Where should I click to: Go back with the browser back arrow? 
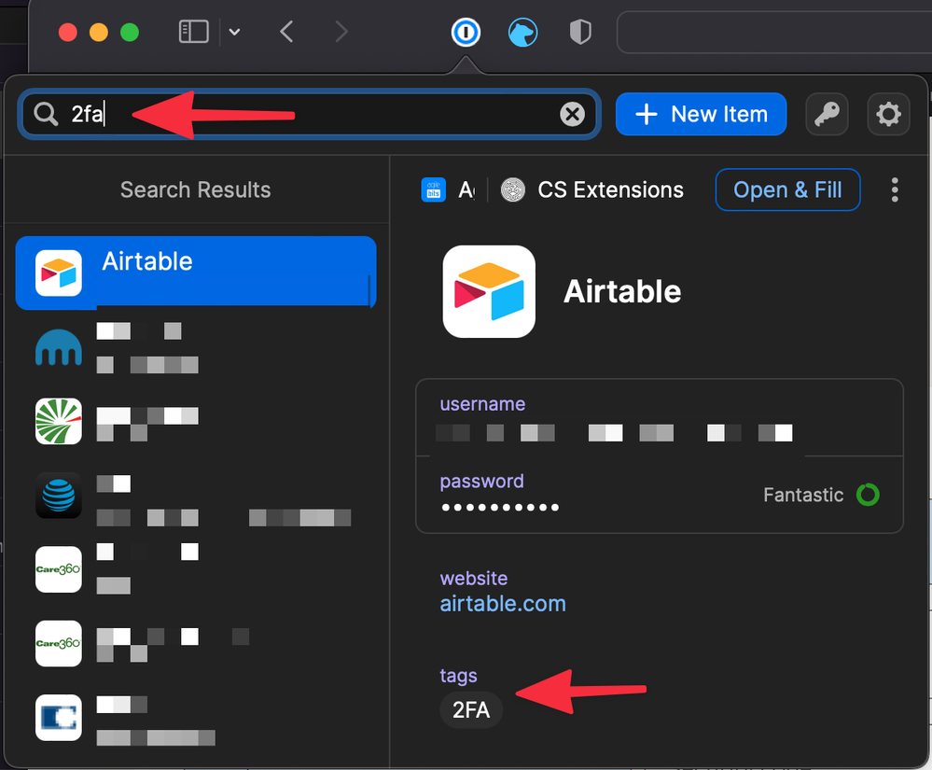[287, 33]
